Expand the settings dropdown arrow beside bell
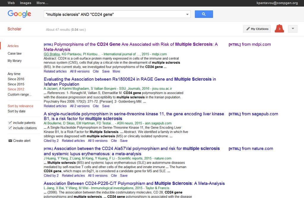The height and width of the screenshot is (198, 304). point(293,29)
